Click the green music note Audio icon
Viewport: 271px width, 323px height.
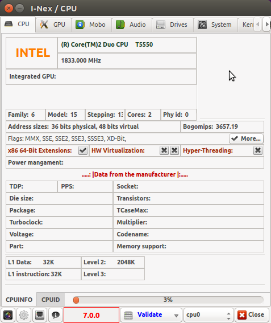coord(120,24)
